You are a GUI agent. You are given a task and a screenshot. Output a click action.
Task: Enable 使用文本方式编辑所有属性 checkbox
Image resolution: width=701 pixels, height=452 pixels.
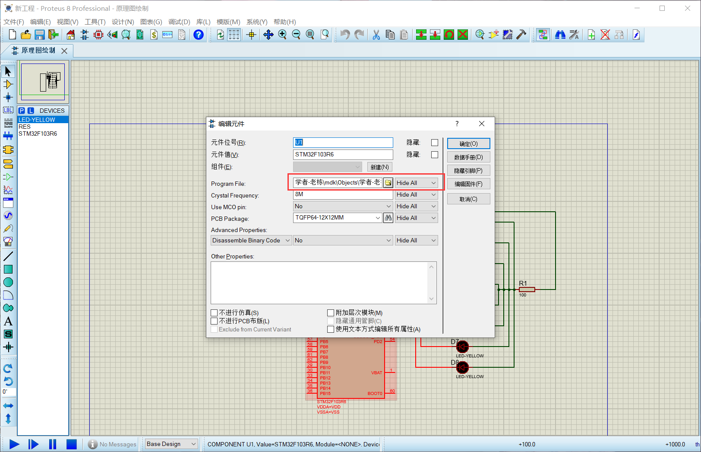click(331, 329)
